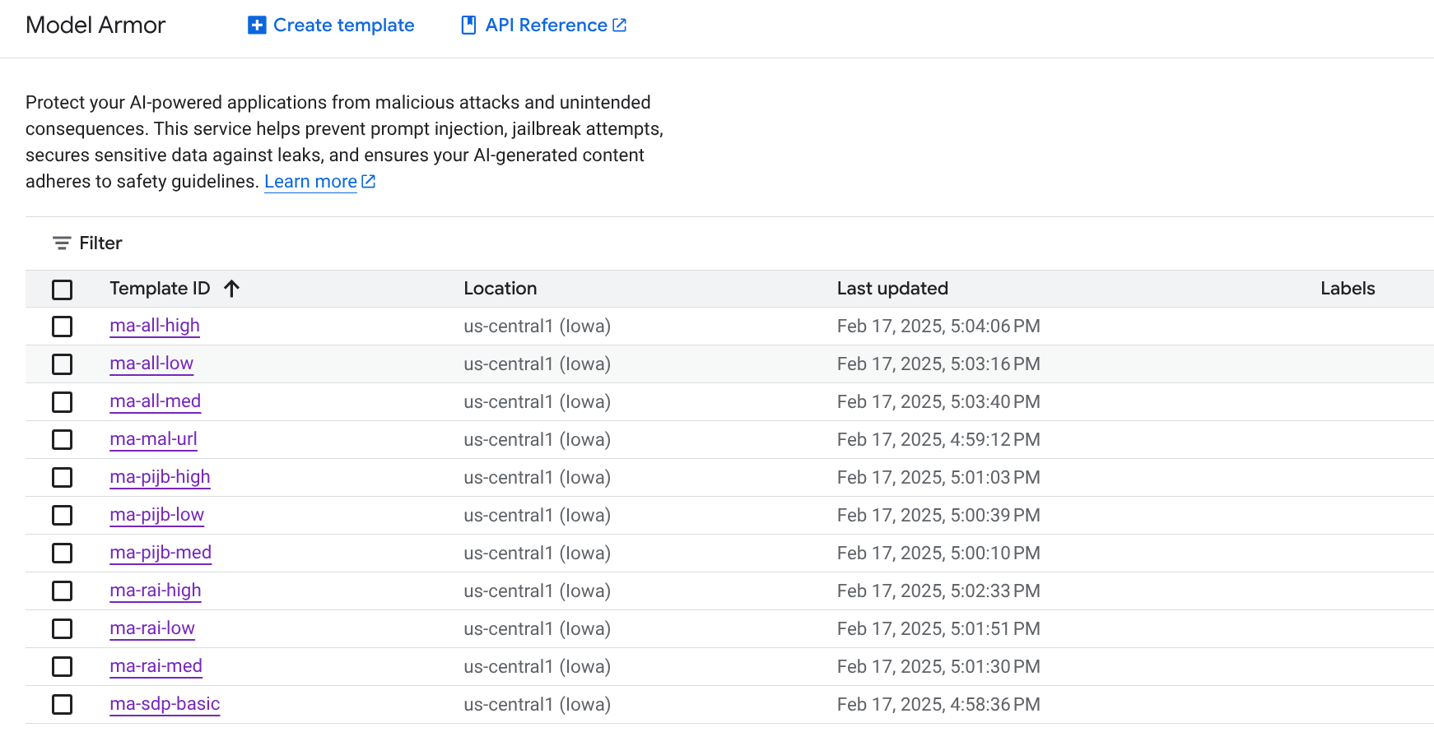The image size is (1434, 732).
Task: Click the Labels column header
Action: [x=1348, y=289]
